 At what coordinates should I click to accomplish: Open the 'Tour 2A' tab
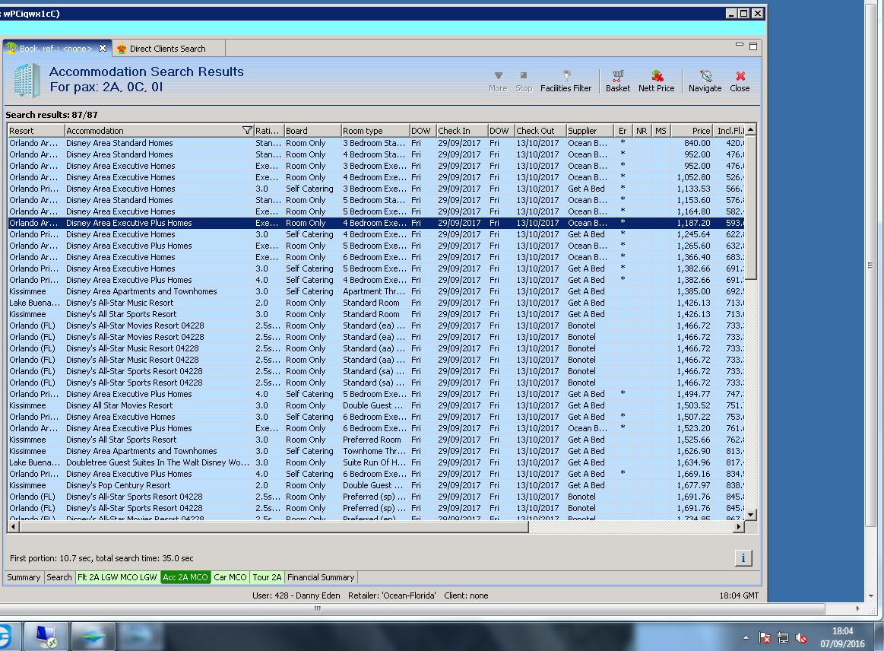pyautogui.click(x=268, y=577)
